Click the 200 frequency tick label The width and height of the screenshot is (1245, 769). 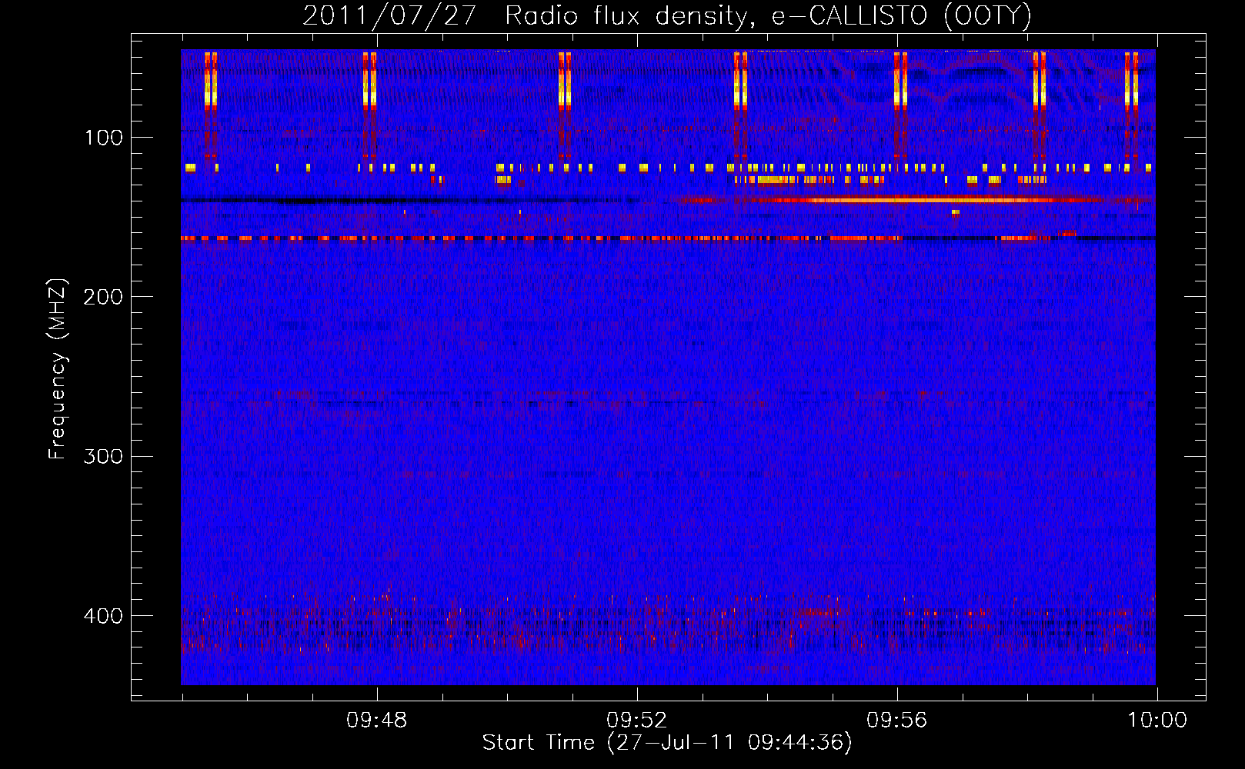coord(103,298)
